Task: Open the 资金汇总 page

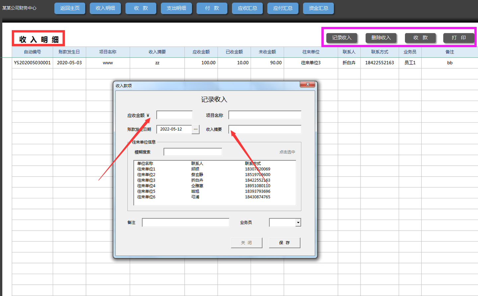Action: point(318,8)
